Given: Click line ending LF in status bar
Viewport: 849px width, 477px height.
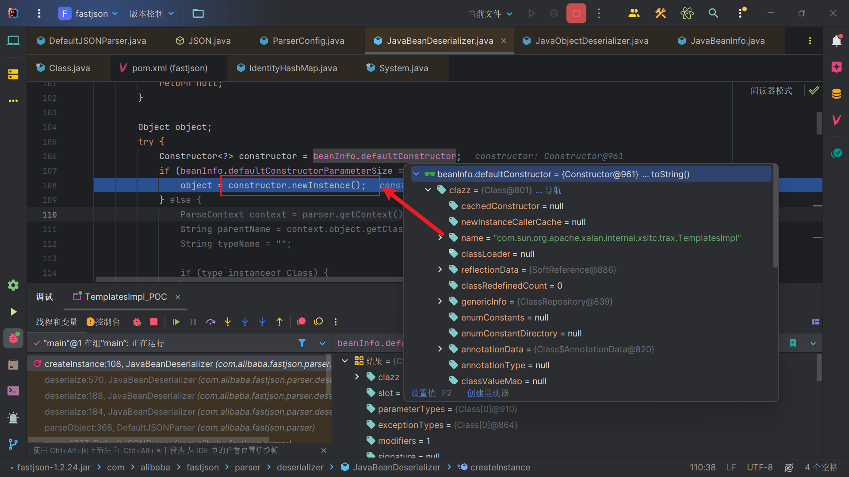Looking at the screenshot, I should tap(731, 467).
